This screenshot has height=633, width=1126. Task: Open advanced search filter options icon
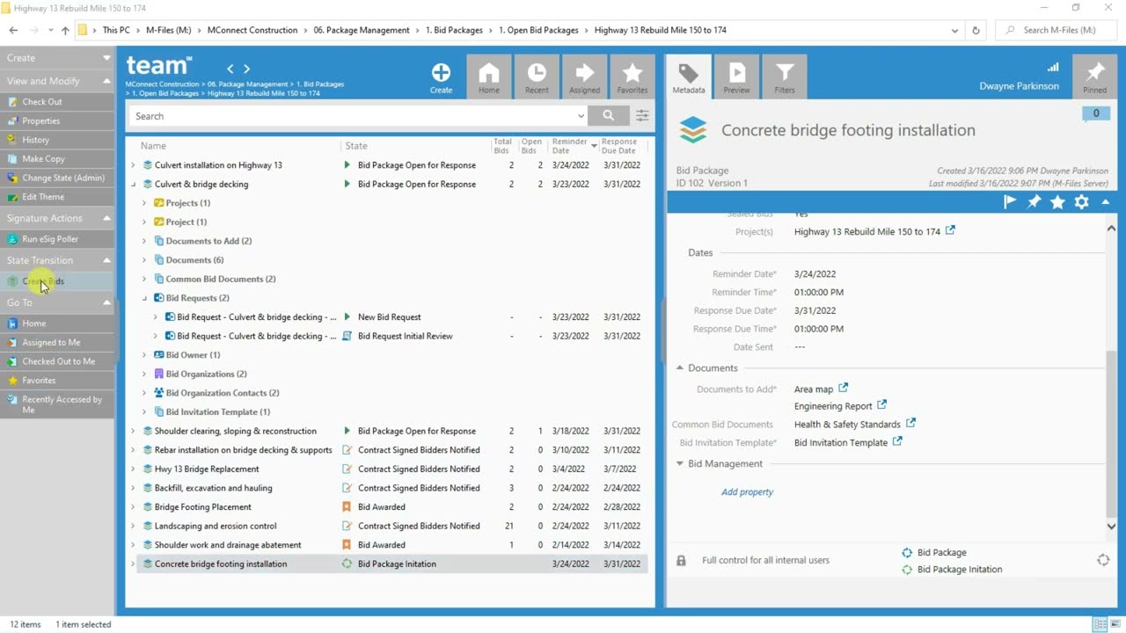[643, 115]
